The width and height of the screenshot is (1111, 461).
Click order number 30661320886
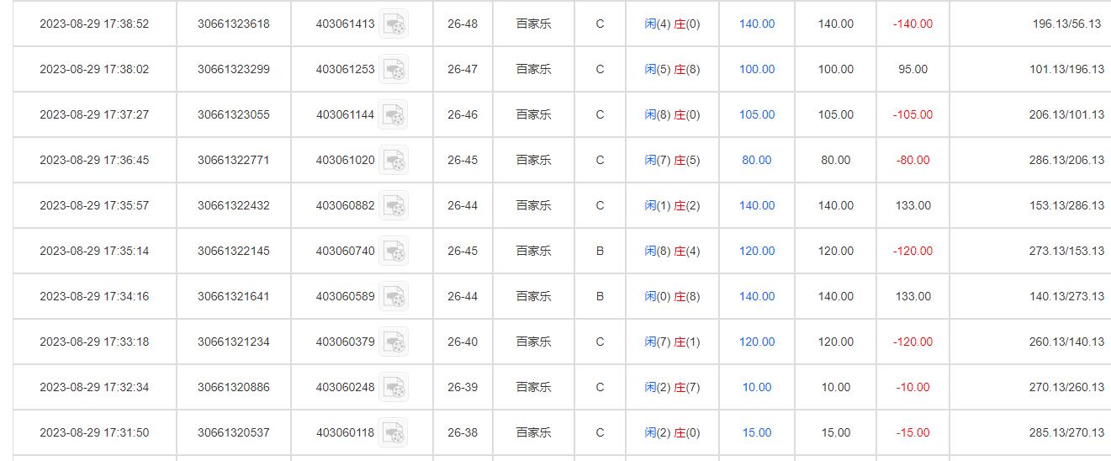pos(234,388)
